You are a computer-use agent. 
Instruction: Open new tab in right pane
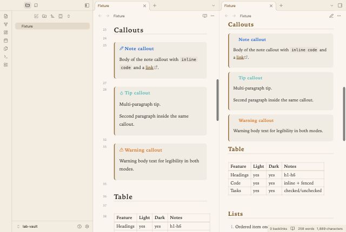(281, 5)
